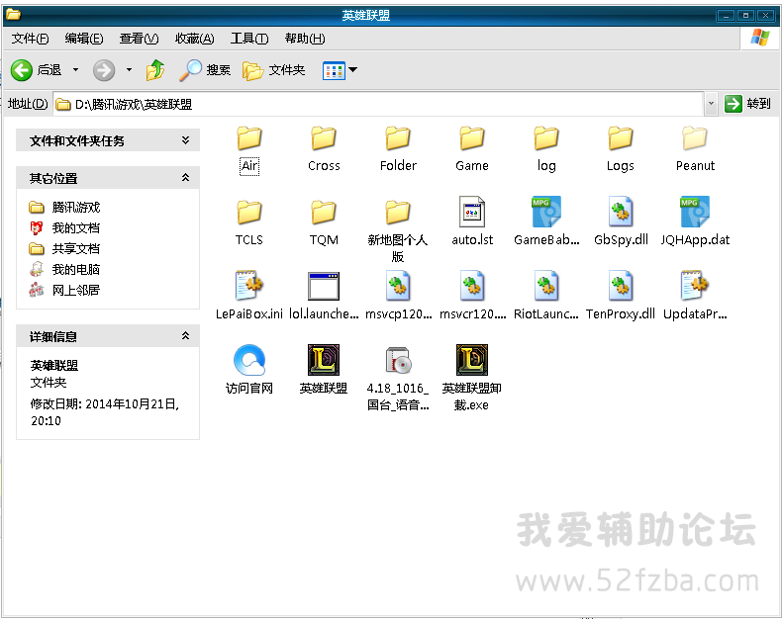
Task: Select the 英雄联盟 game launcher icon
Action: 324,360
